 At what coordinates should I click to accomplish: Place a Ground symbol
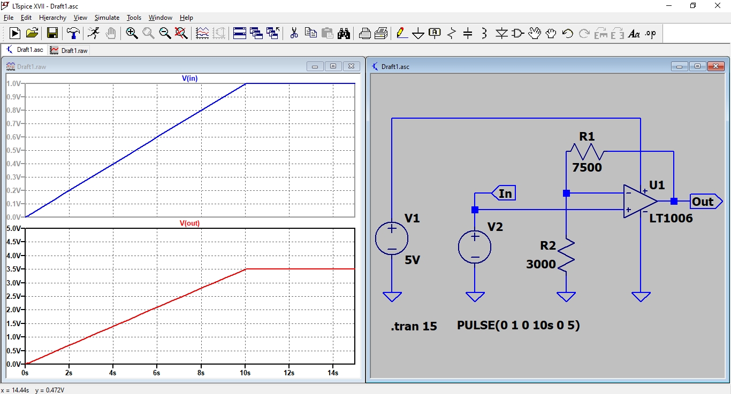pos(418,33)
